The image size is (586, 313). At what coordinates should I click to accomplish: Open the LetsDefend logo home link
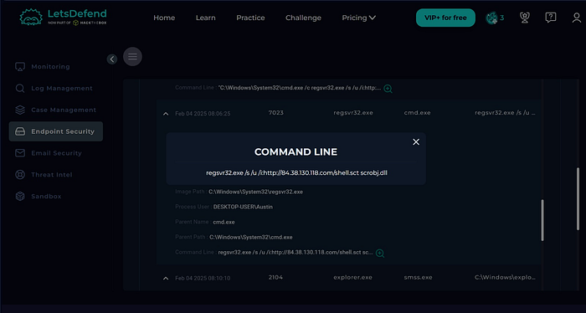(x=63, y=18)
